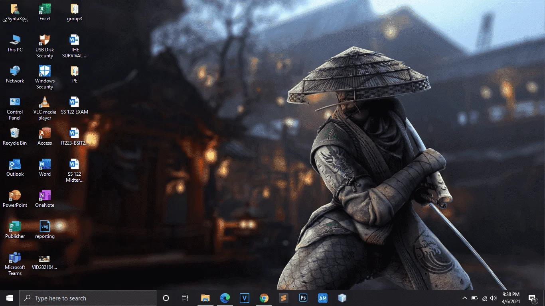This screenshot has height=306, width=545.
Task: Select the group3 folder icon
Action: [75, 13]
